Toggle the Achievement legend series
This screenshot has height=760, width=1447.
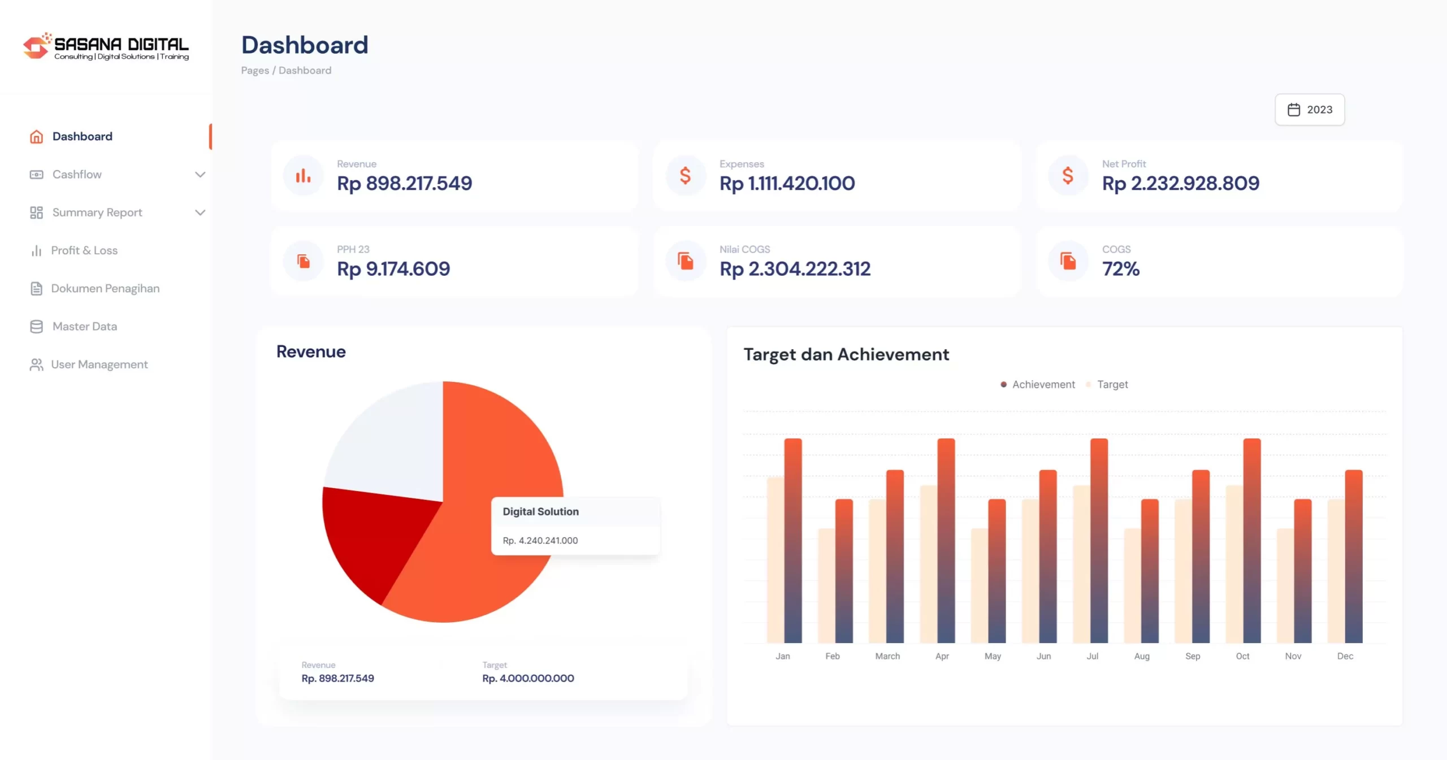coord(1037,384)
